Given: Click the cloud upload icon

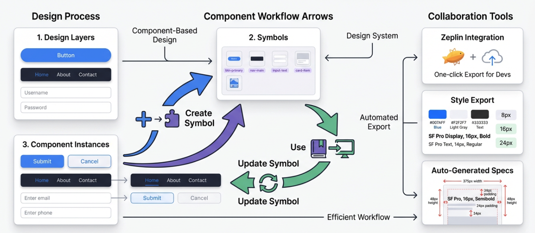Looking at the screenshot, I should pyautogui.click(x=492, y=58).
